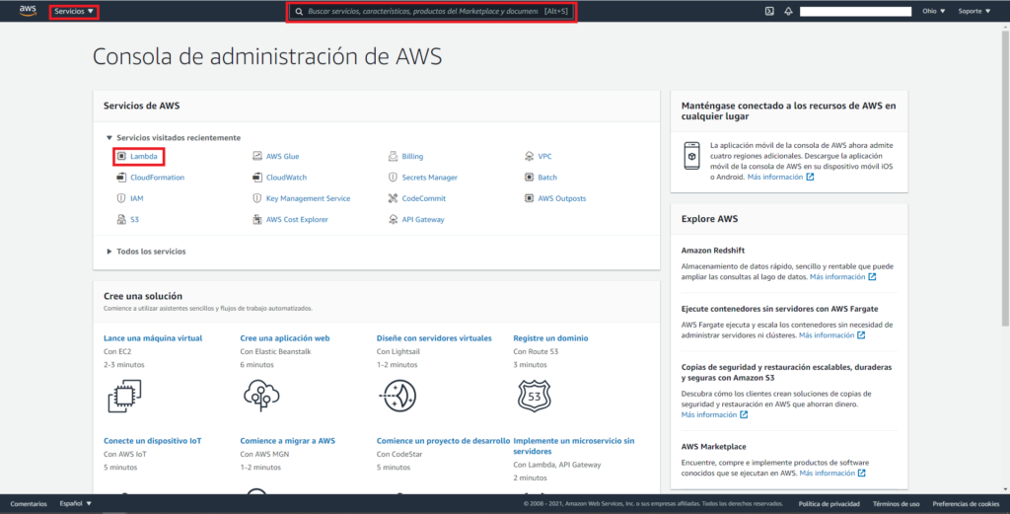Open the Español language selector
Screen dimensions: 1010x514
[x=75, y=504]
